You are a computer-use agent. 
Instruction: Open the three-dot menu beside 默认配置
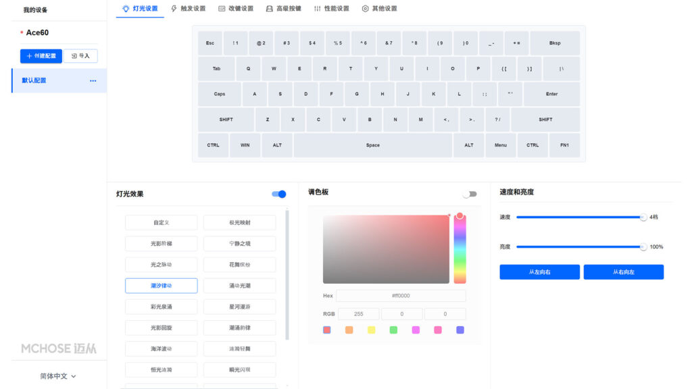93,80
